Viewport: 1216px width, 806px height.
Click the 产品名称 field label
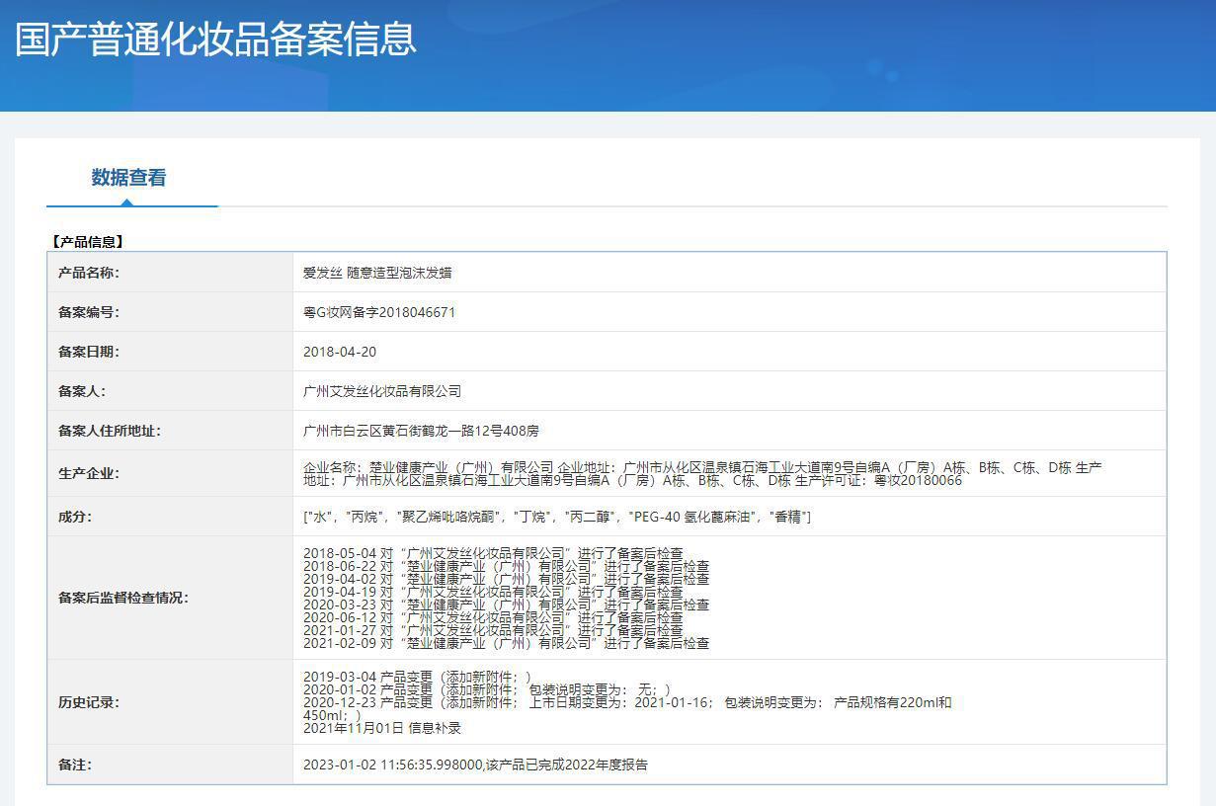coord(88,273)
